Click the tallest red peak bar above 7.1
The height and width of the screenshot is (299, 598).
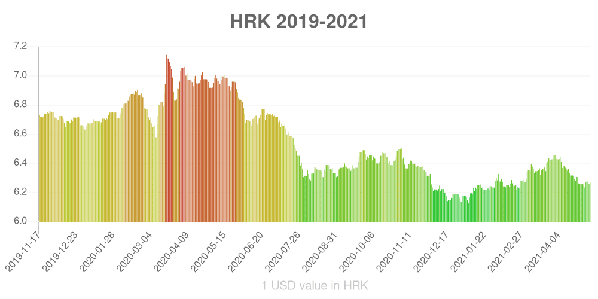click(166, 138)
